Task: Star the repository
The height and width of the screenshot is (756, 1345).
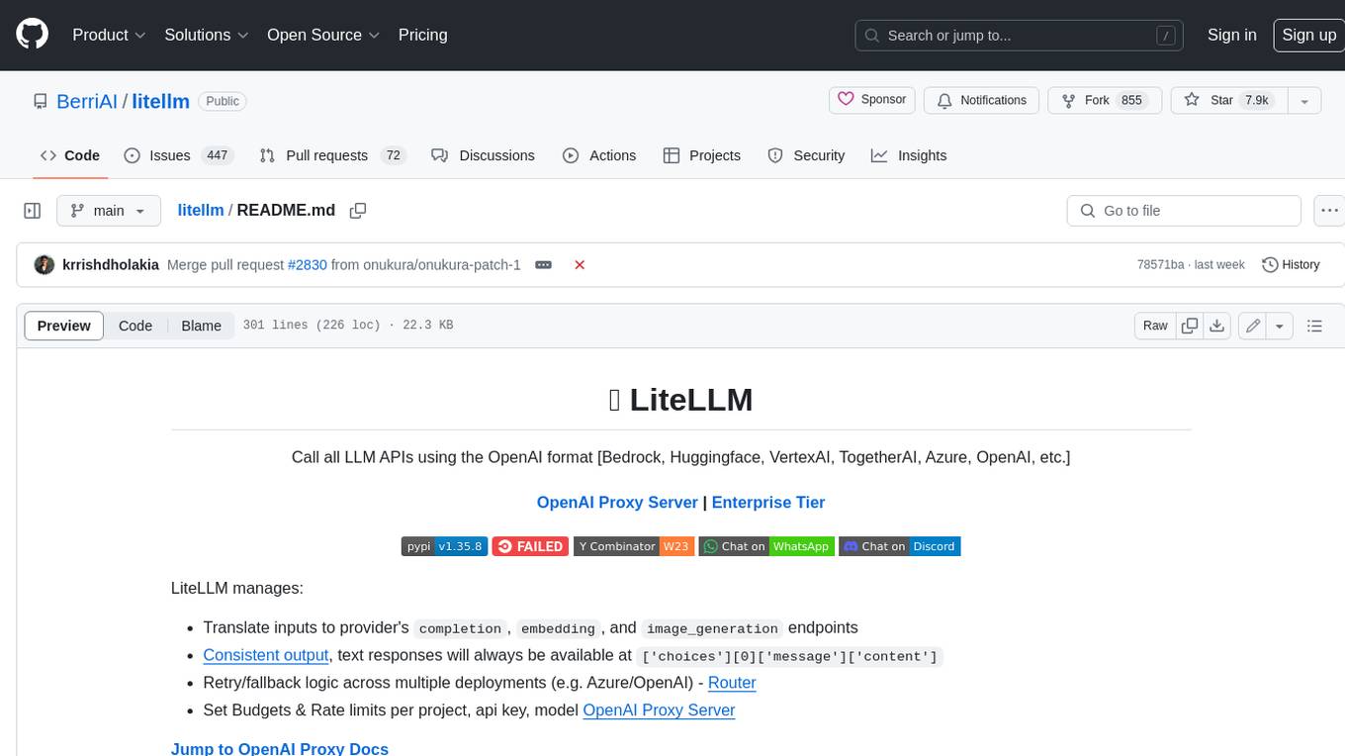Action: click(1229, 100)
